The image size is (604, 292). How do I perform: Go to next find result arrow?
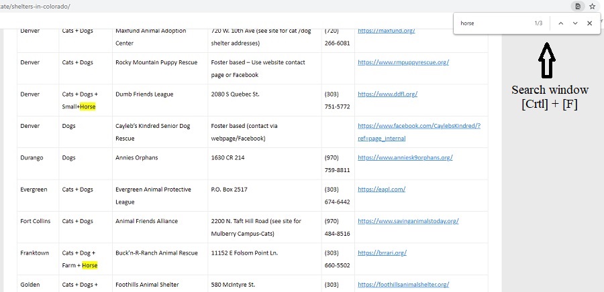point(575,23)
